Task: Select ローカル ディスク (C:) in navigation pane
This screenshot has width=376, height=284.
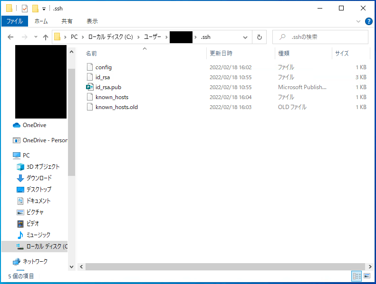Action: tap(35, 247)
